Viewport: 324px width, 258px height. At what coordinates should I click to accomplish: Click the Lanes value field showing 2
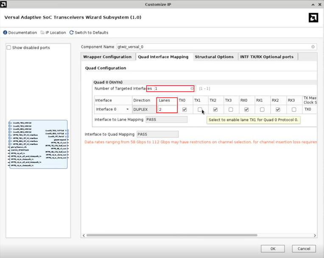click(167, 110)
